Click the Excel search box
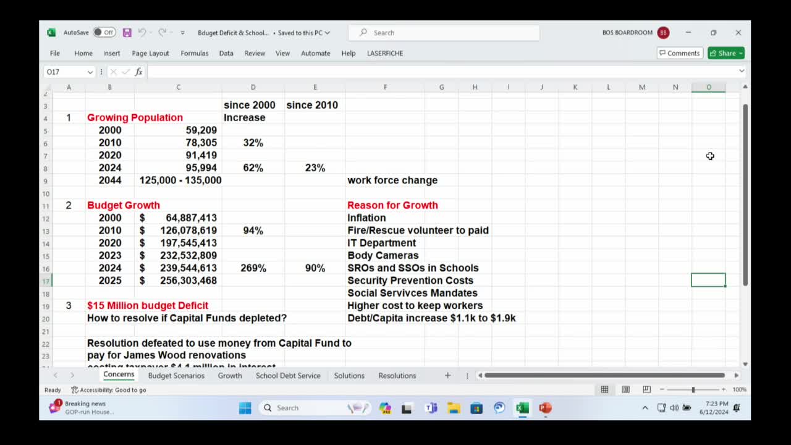 [x=444, y=33]
